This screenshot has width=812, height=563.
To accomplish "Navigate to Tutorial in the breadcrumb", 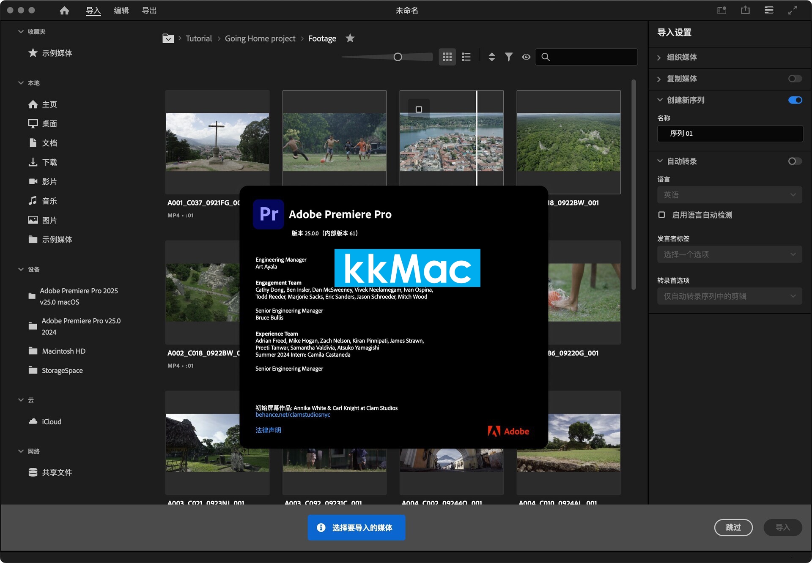I will pos(198,38).
